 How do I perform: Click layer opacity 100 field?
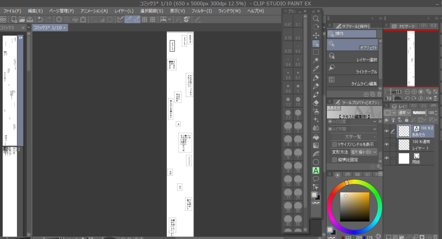click(x=431, y=113)
